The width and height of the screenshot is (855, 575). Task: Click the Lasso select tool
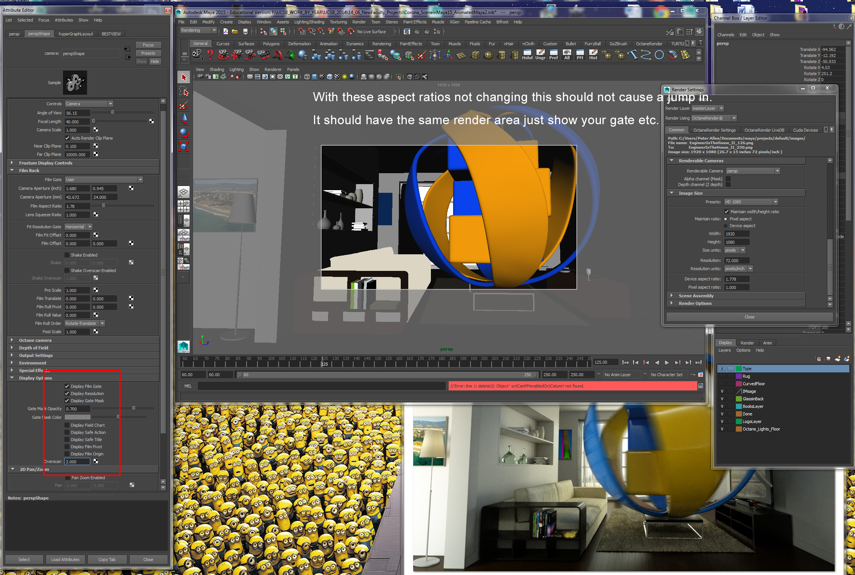pos(184,91)
